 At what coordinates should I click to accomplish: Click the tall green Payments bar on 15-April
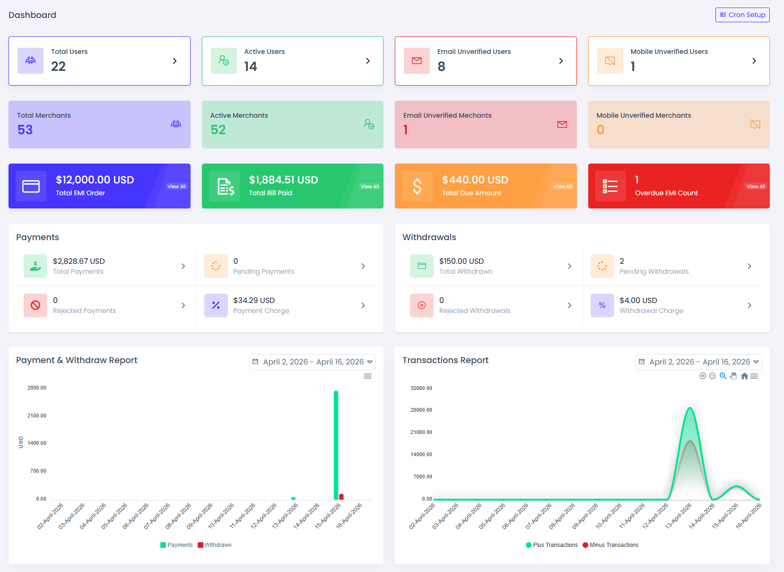[x=336, y=445]
